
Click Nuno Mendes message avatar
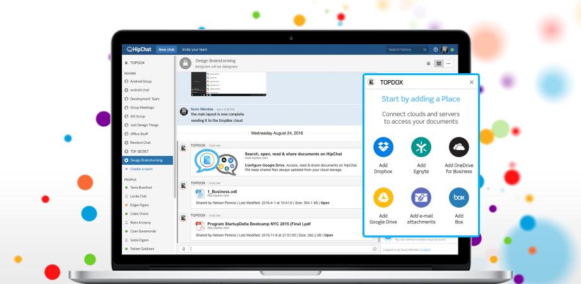click(183, 112)
